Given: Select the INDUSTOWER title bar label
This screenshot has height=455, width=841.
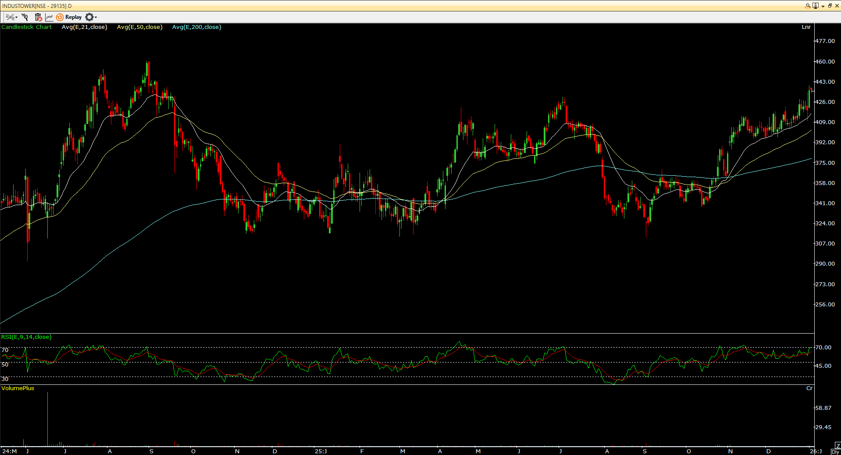Looking at the screenshot, I should [x=37, y=6].
